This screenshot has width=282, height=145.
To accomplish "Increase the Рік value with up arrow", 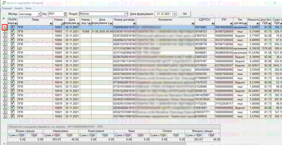I will (65, 13).
